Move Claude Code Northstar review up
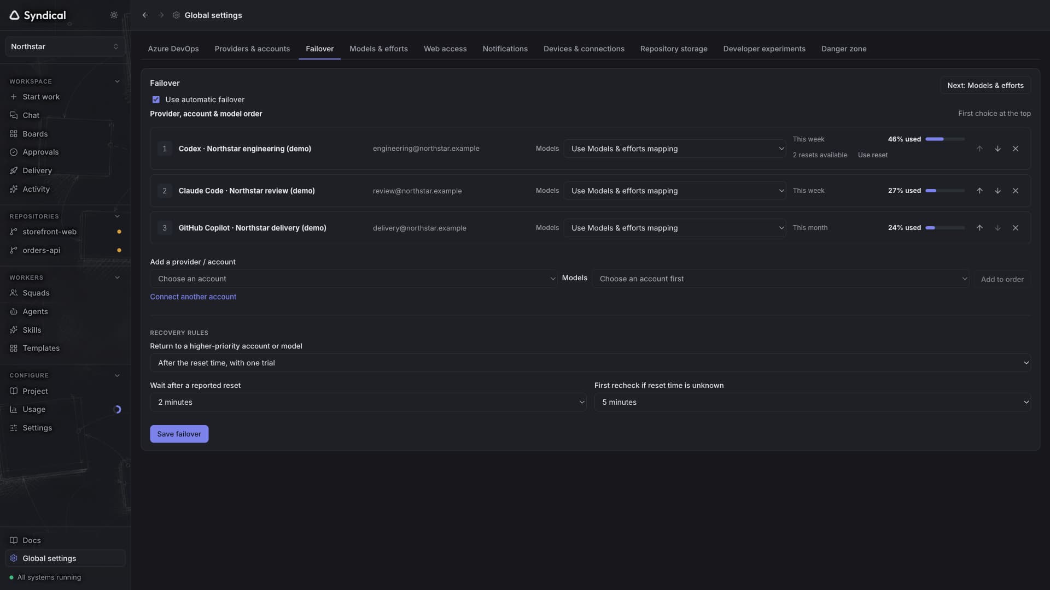Viewport: 1050px width, 590px height. click(x=979, y=191)
